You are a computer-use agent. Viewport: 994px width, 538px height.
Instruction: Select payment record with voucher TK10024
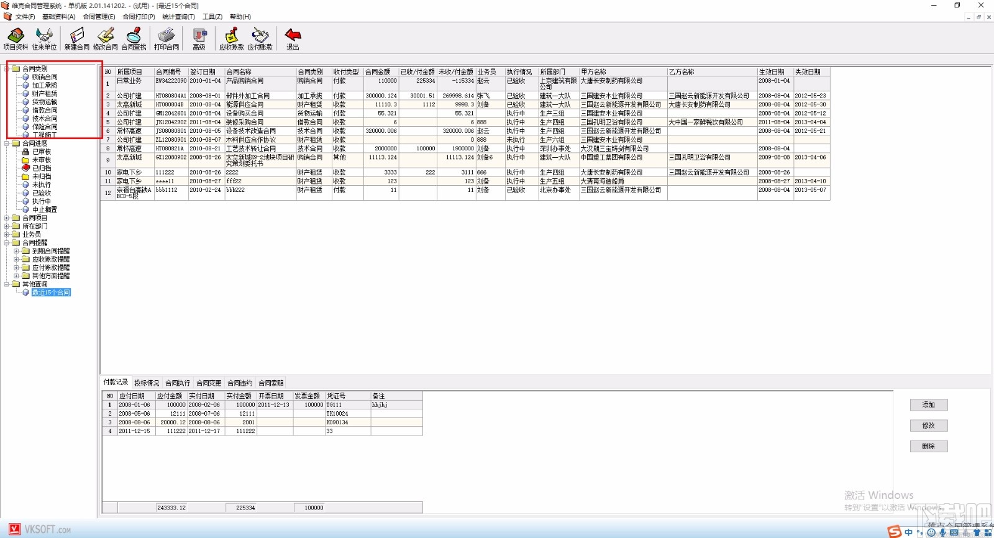coord(262,414)
